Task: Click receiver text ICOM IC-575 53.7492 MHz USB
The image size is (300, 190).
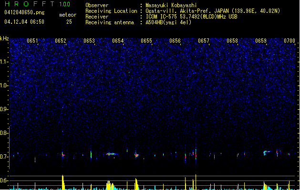Action: click(x=192, y=17)
